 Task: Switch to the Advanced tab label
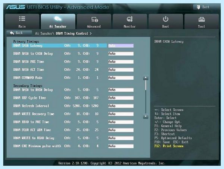tap(94, 26)
